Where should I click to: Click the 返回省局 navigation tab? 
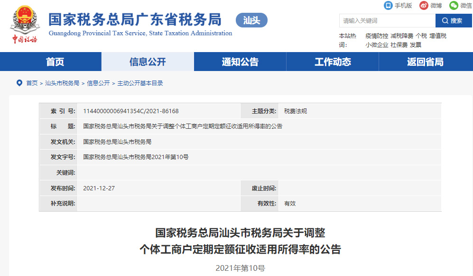coord(425,62)
